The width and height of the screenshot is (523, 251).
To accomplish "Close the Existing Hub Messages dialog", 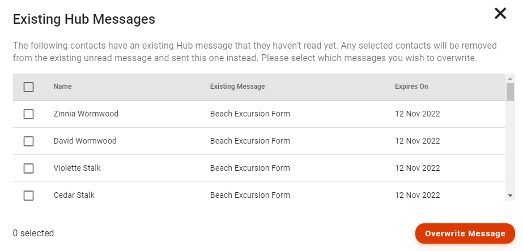I will [x=500, y=14].
